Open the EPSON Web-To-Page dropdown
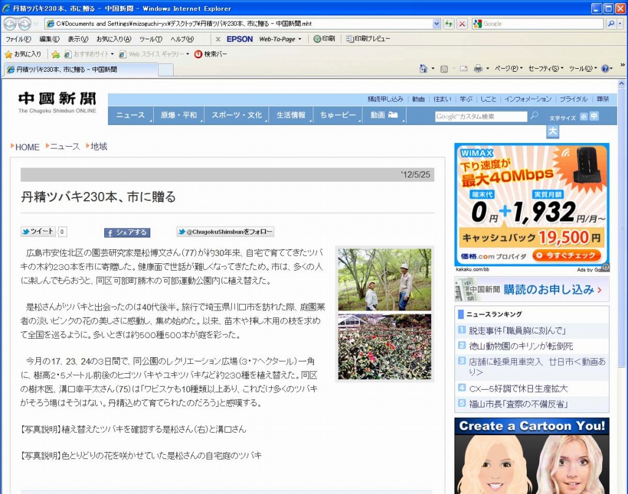628x494 pixels. 300,39
